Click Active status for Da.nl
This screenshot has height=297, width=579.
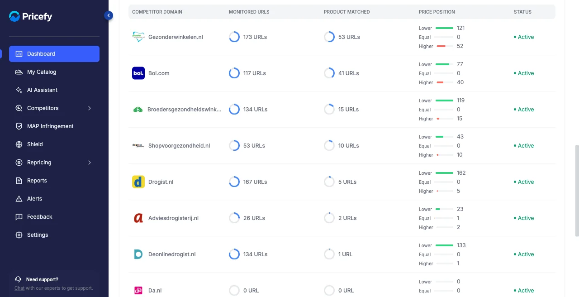pos(524,291)
